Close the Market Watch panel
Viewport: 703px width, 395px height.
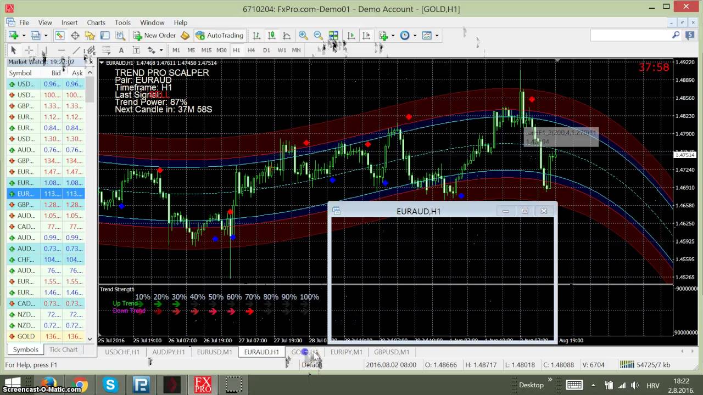point(91,62)
